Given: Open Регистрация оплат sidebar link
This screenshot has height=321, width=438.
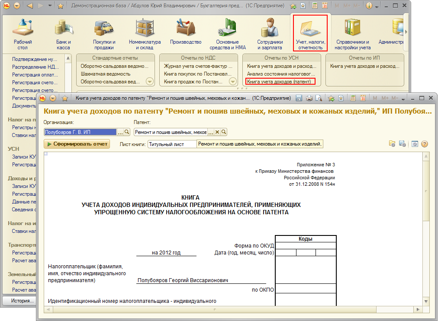Looking at the screenshot, I should click(x=35, y=75).
